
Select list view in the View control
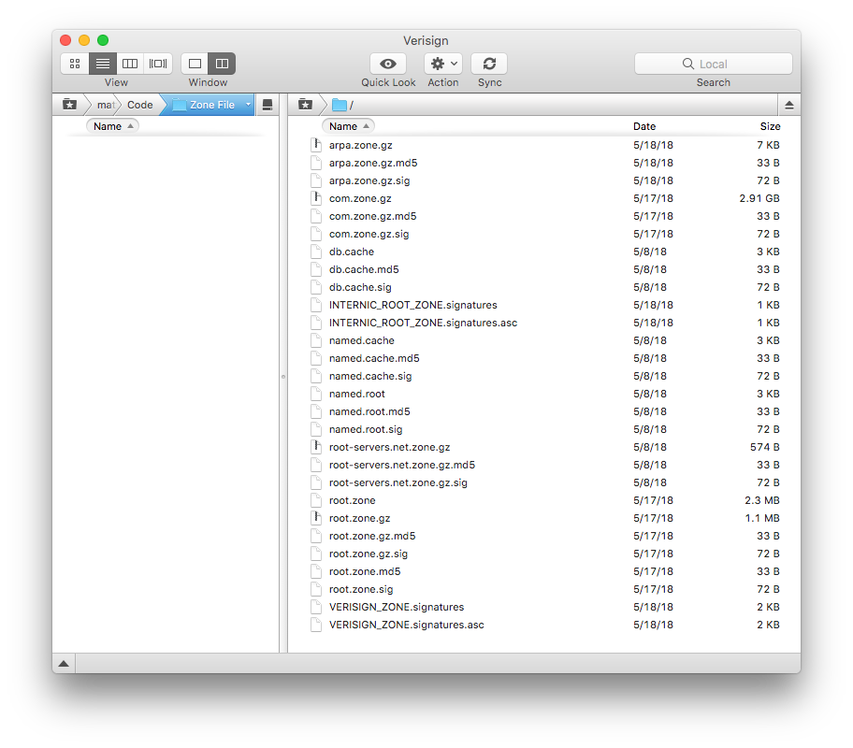tap(102, 64)
